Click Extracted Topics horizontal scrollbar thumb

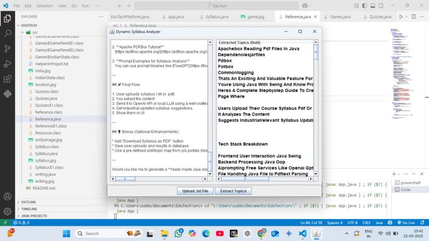coord(245,179)
